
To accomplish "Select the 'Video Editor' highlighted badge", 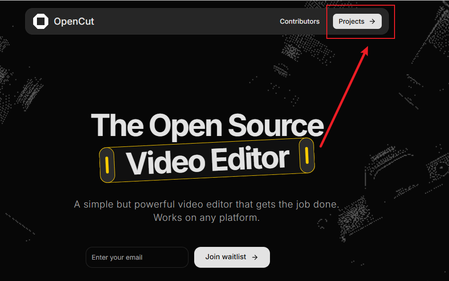I will tap(207, 160).
